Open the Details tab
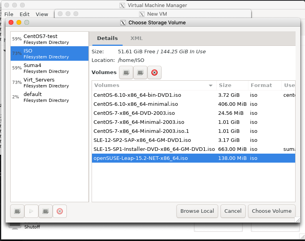 (x=107, y=38)
